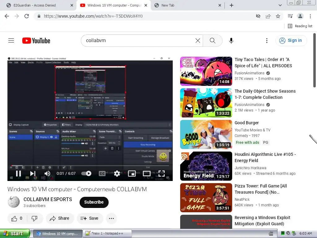317x238 pixels.
Task: Open the YouTube hamburger guide menu
Action: [x=11, y=41]
